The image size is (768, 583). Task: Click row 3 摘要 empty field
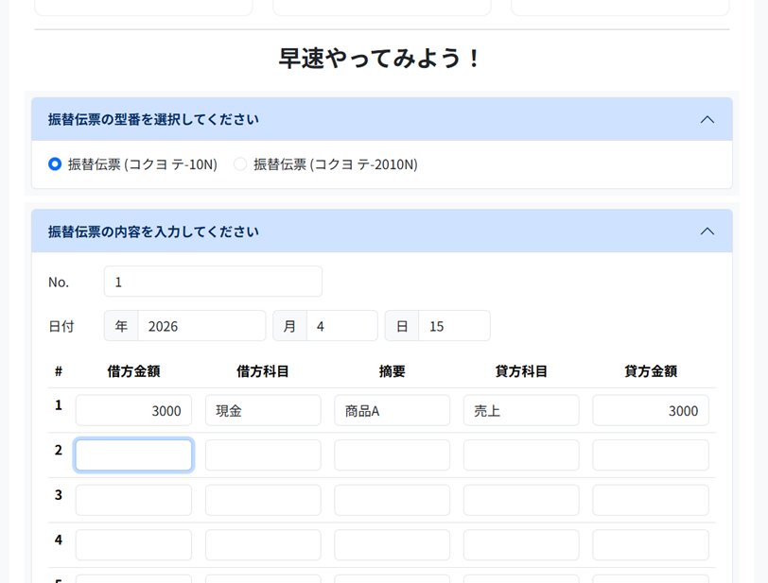tap(392, 500)
